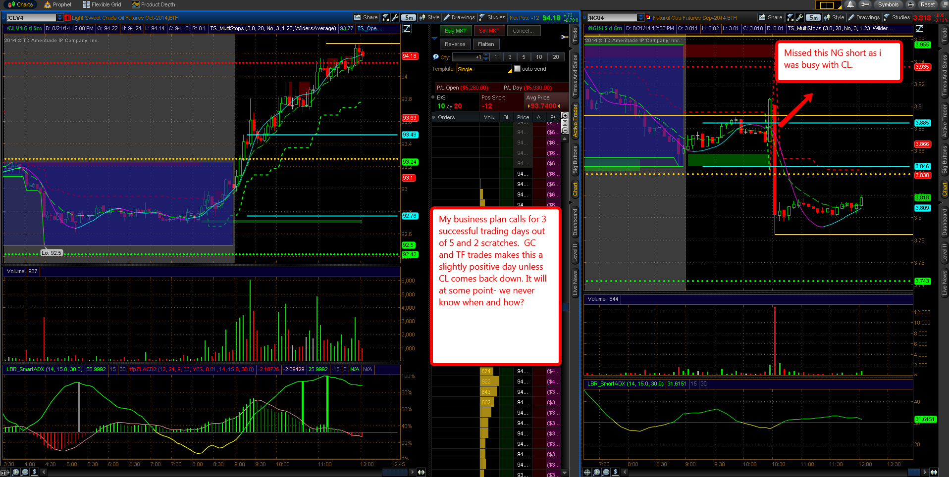Open Studies menu on CL chart
949x477 pixels.
click(492, 17)
